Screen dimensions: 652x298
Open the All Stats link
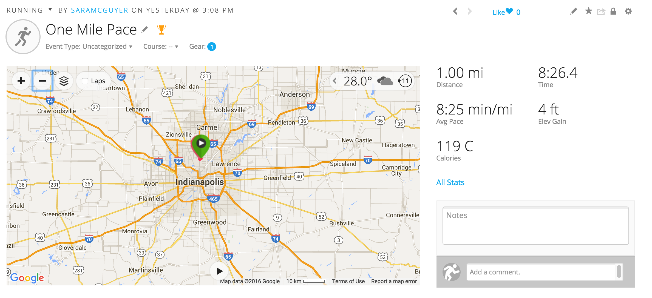450,182
